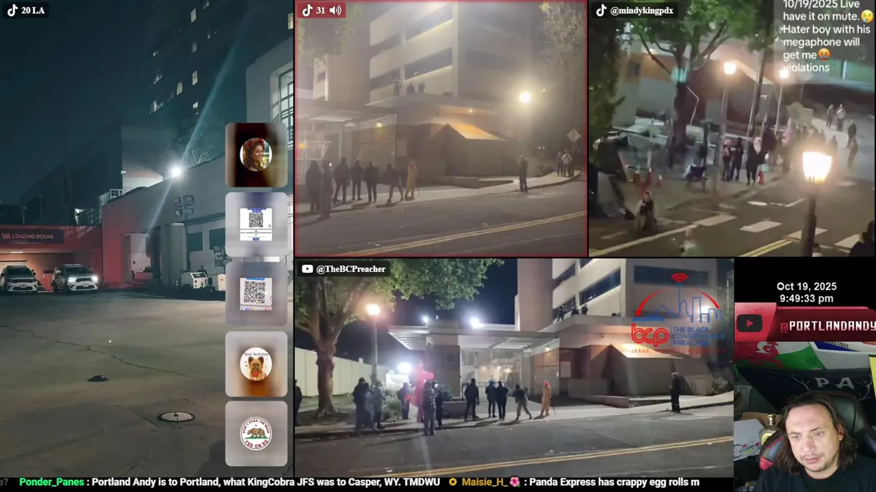Click the YouTube icon beside @TheBCPreacher
This screenshot has height=492, width=876.
(307, 269)
